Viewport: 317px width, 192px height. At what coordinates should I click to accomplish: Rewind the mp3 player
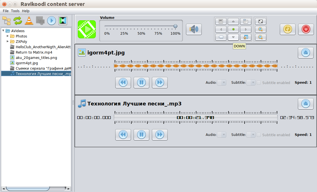pos(123,135)
